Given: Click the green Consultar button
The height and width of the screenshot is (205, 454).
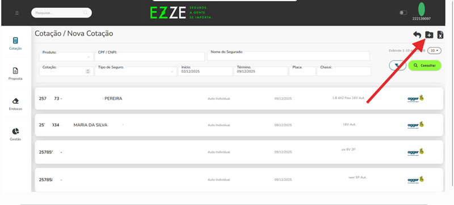Looking at the screenshot, I should click(424, 66).
